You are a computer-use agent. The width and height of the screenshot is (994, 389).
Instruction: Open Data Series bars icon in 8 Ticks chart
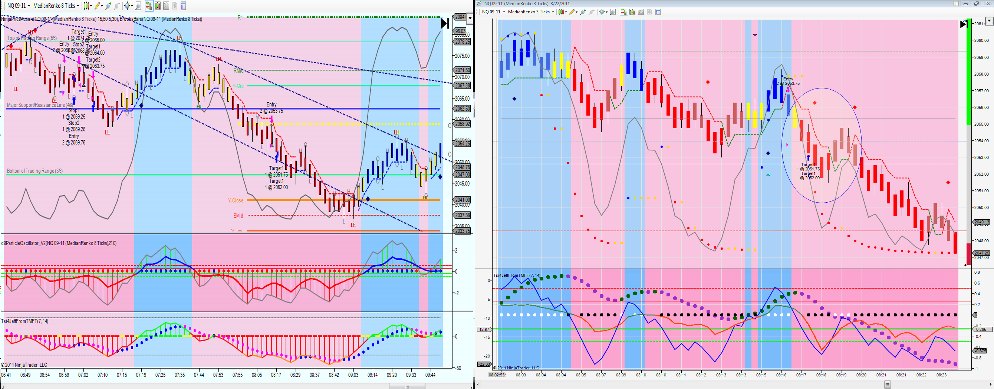click(157, 6)
